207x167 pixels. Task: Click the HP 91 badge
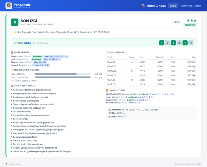(177, 22)
